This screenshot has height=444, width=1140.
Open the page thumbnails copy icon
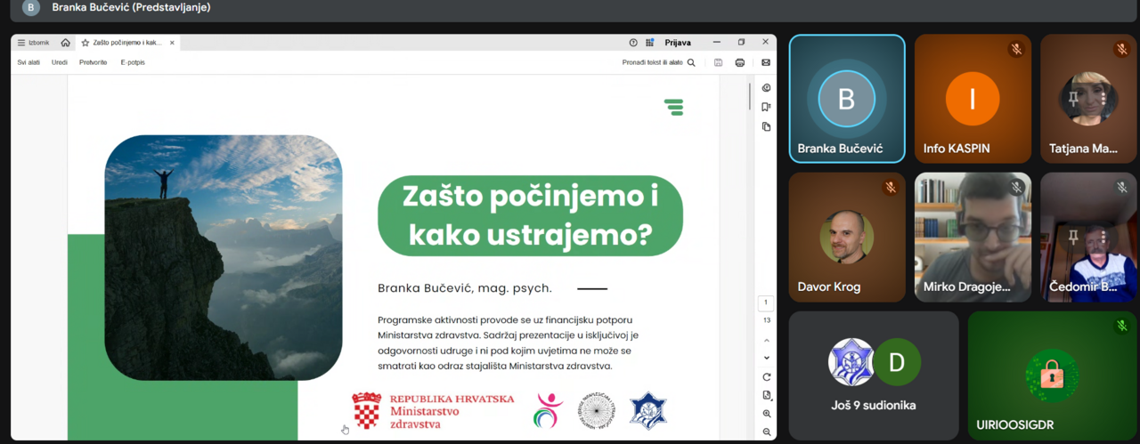(766, 126)
